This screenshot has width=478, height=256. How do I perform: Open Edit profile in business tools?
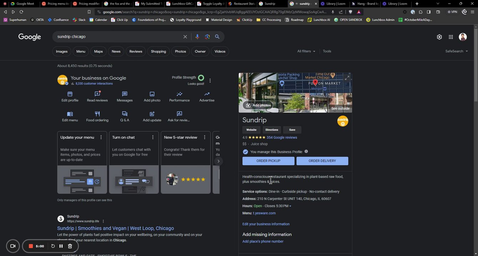[70, 97]
